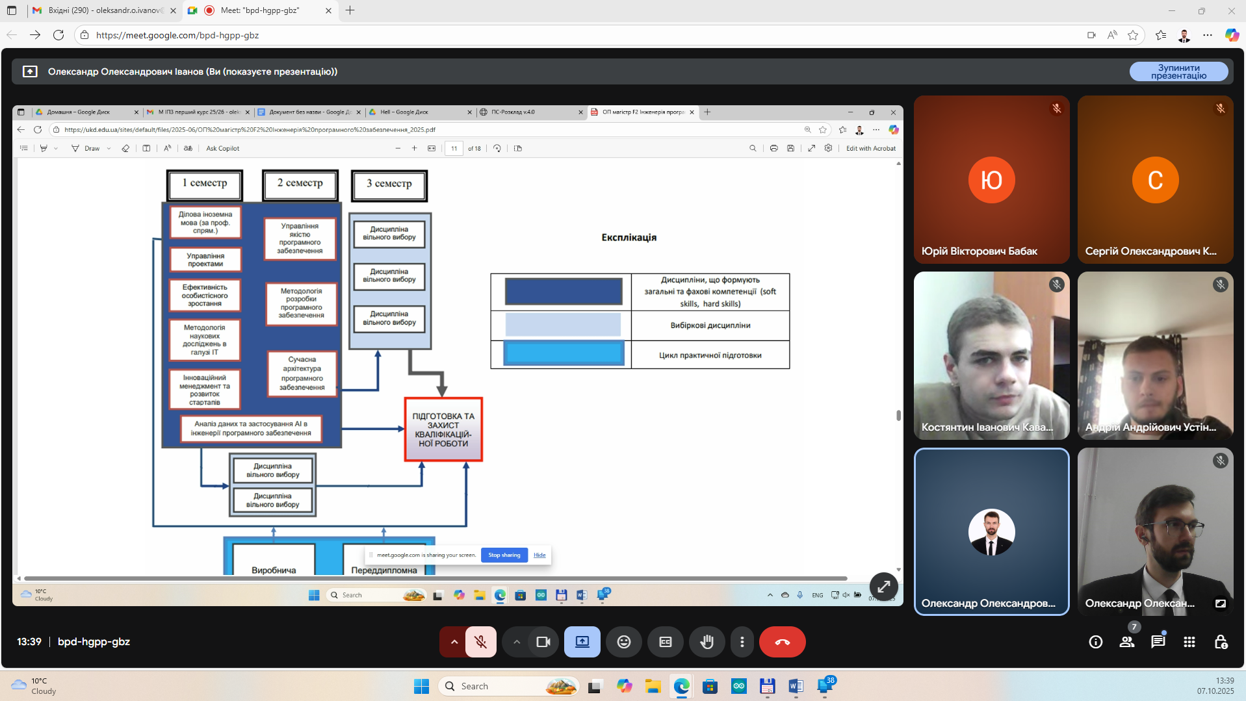
Task: Open more options three-dot menu
Action: pos(742,642)
